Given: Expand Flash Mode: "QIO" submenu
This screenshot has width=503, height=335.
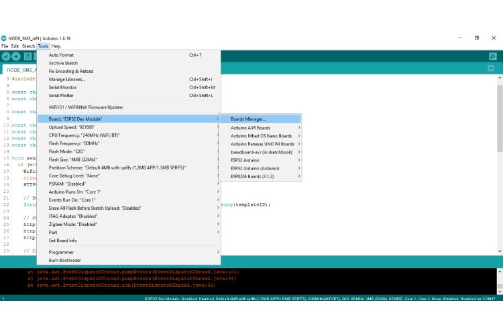Looking at the screenshot, I should click(129, 151).
